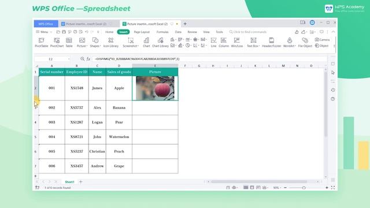The image size is (370, 208).
Task: Click the fx insert function icon
Action: pos(88,59)
